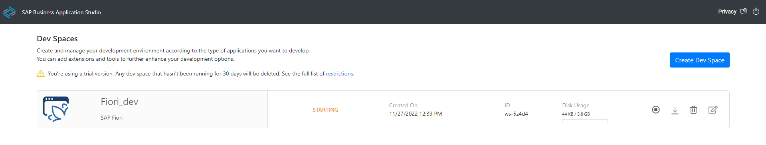Click the yellow trial warning triangle icon
The image size is (766, 145).
pyautogui.click(x=41, y=73)
